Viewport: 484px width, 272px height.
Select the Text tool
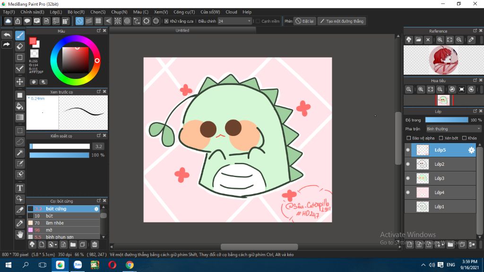coord(20,188)
